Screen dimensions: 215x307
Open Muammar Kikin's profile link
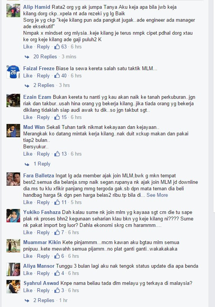click(x=42, y=242)
